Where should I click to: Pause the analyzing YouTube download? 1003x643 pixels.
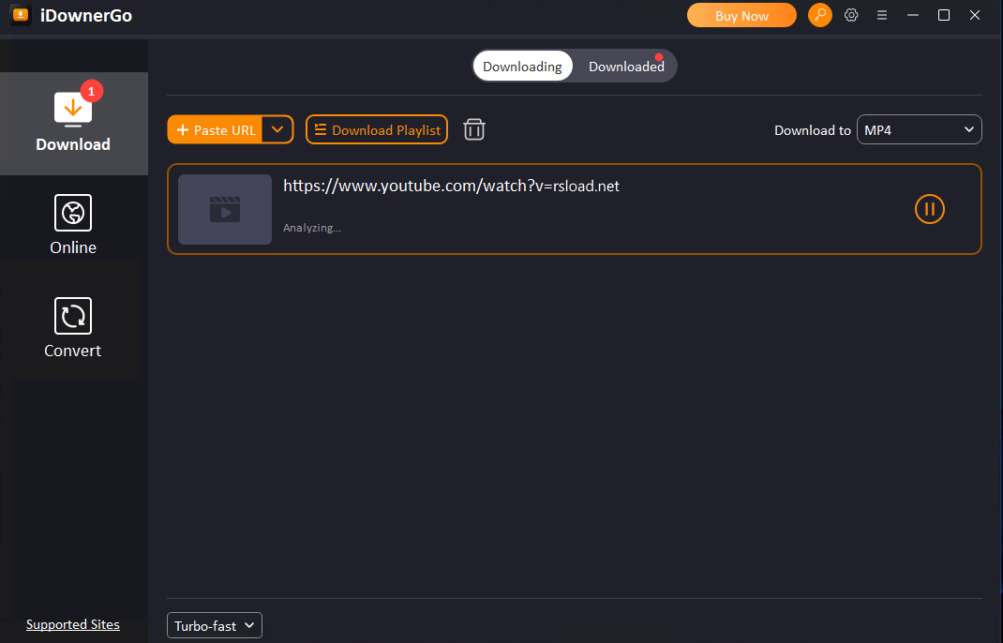click(929, 209)
